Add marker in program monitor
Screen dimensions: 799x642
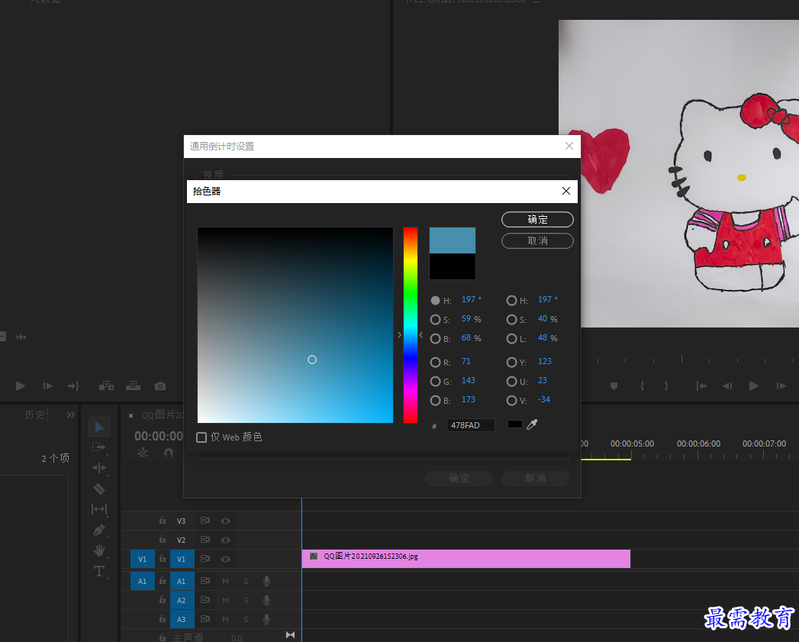(614, 386)
